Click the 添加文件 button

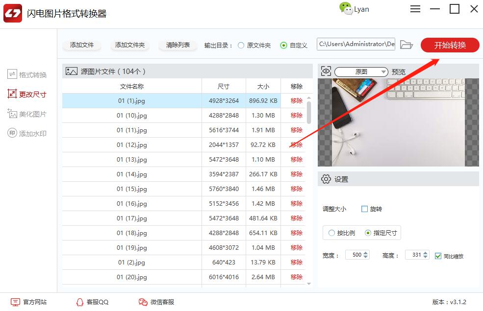point(81,44)
